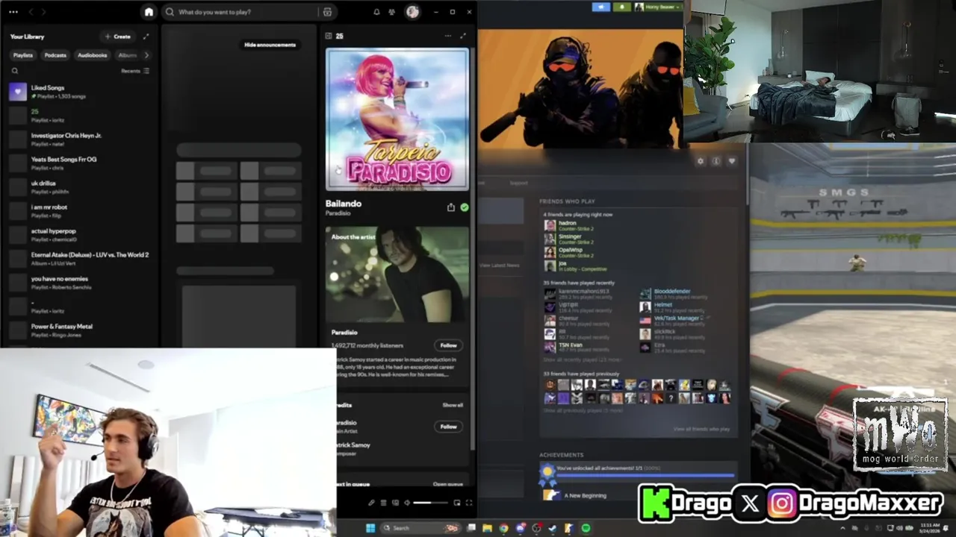Open the playlist named 25

79,116
